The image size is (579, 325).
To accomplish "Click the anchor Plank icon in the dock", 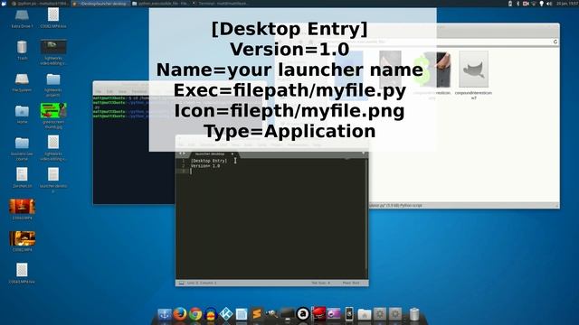I will click(x=165, y=314).
